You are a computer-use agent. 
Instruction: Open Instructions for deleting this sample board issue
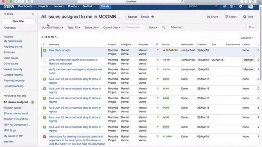click(77, 140)
